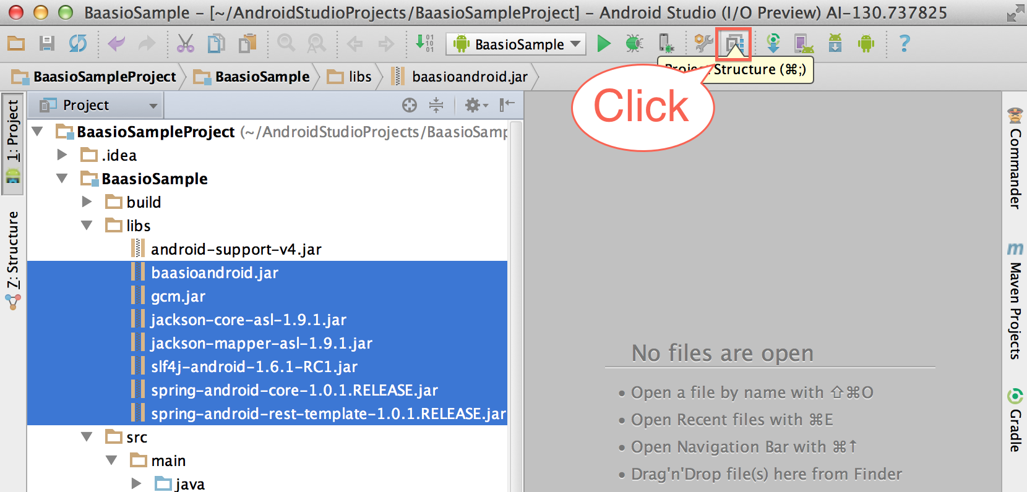
Task: Collapse the BaasioSample module node
Action: pos(62,179)
